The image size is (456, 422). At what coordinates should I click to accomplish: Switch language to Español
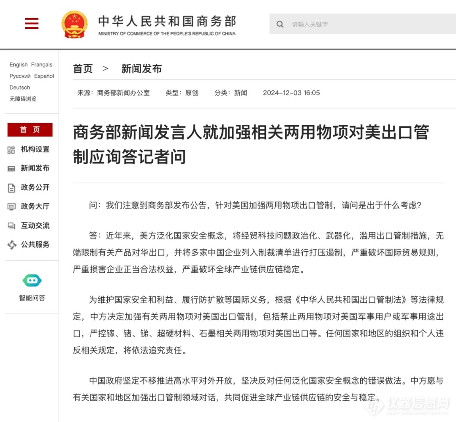click(44, 76)
